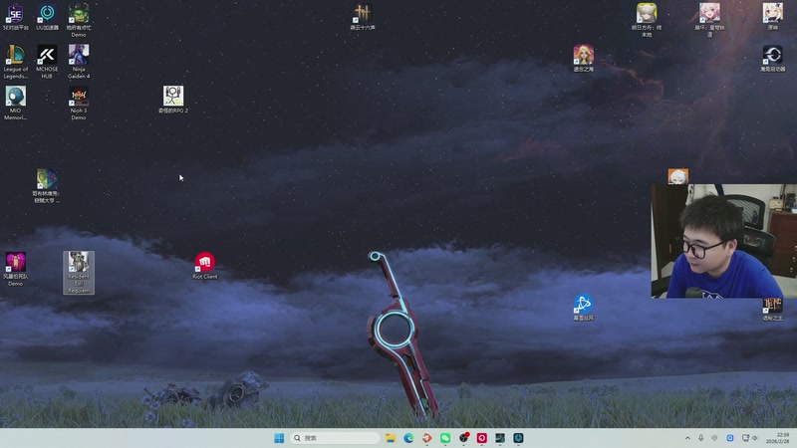The width and height of the screenshot is (797, 448).
Task: Click the blue square tray icon
Action: click(730, 438)
